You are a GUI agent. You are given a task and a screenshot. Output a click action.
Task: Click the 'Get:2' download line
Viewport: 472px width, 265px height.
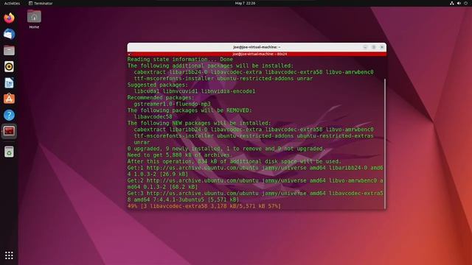pyautogui.click(x=255, y=183)
